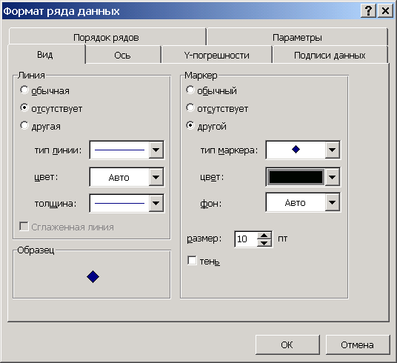The width and height of the screenshot is (397, 363).
Task: Increase marker size with up arrow
Action: pos(264,236)
